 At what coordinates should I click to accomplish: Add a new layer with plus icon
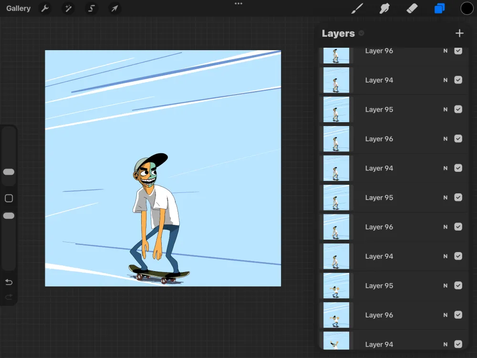point(459,33)
